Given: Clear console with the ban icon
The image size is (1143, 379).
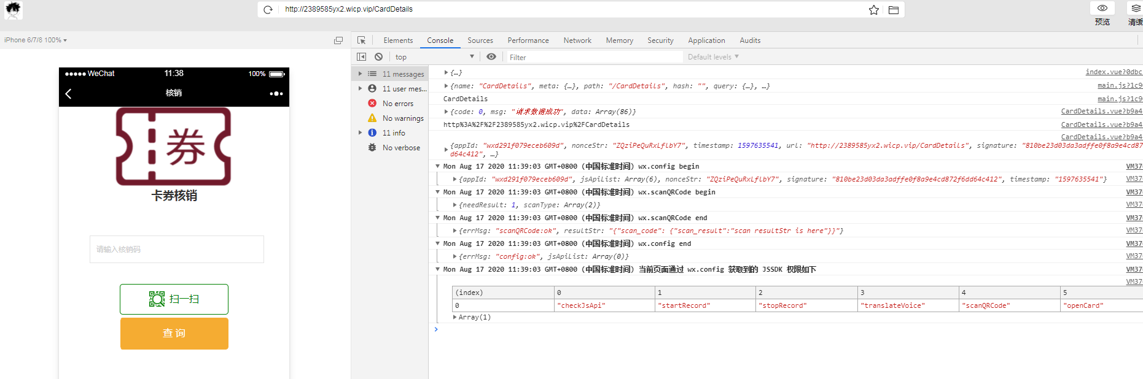Looking at the screenshot, I should click(x=379, y=57).
